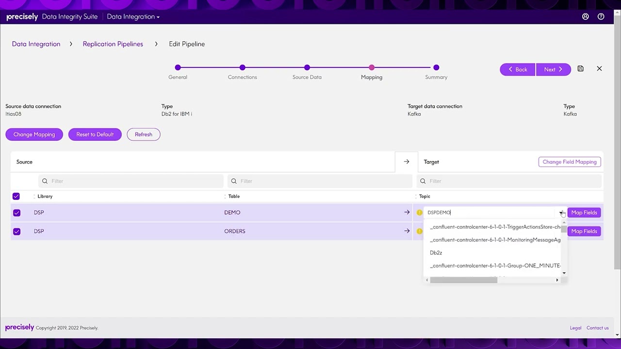
Task: Close the Edit Pipeline wizard
Action: coord(599,69)
